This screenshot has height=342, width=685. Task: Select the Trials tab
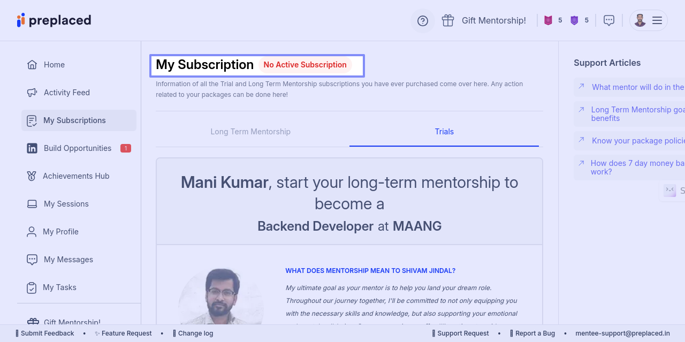(444, 132)
